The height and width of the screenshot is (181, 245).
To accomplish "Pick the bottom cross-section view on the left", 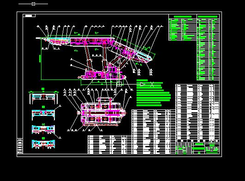I will coord(43,144).
